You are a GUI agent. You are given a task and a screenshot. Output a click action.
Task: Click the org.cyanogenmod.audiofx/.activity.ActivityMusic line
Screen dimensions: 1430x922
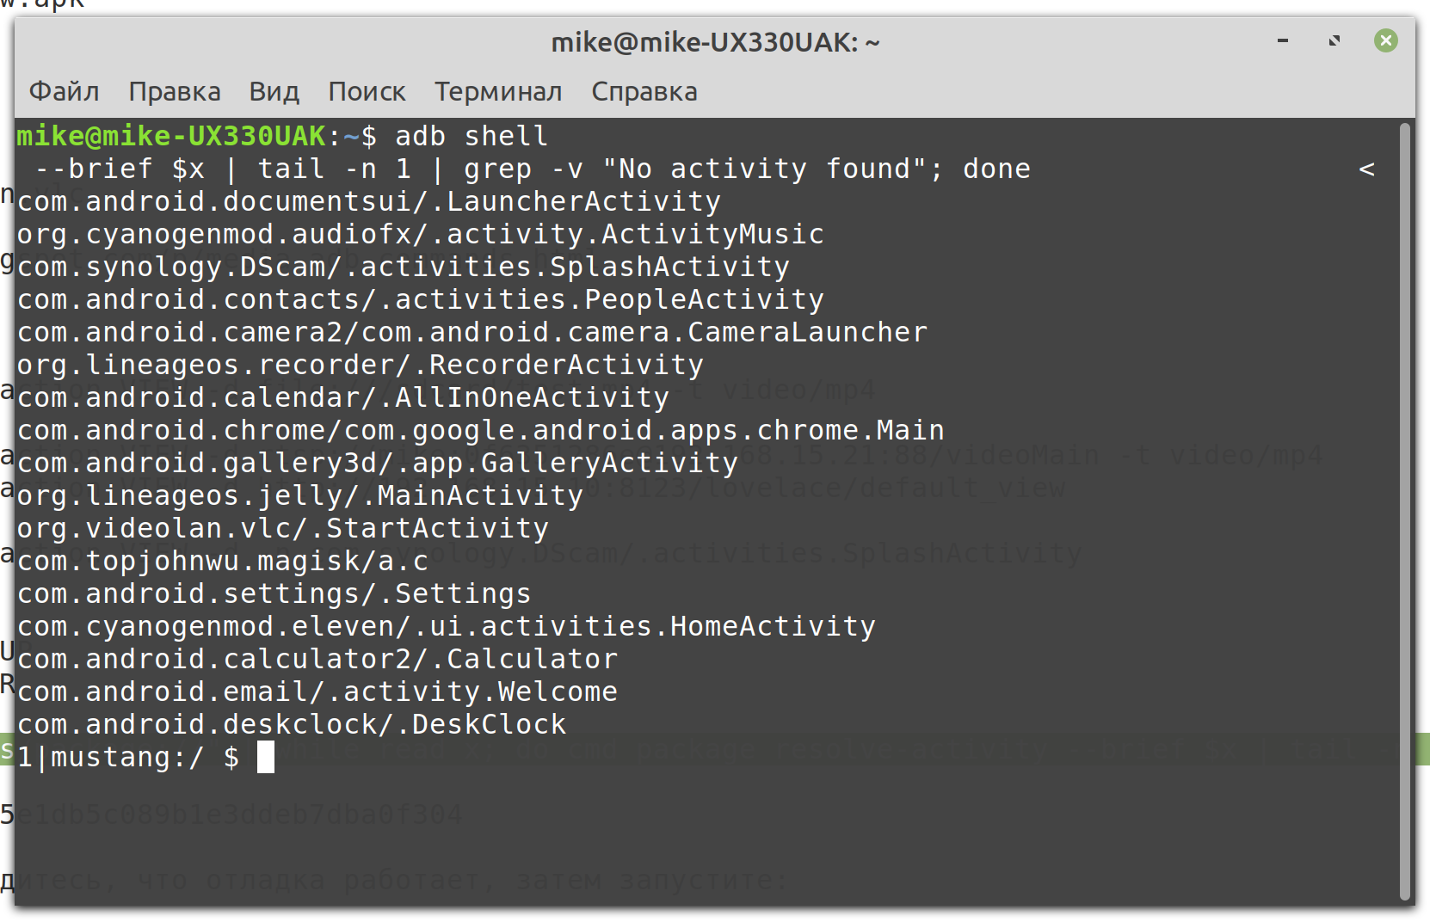[421, 234]
